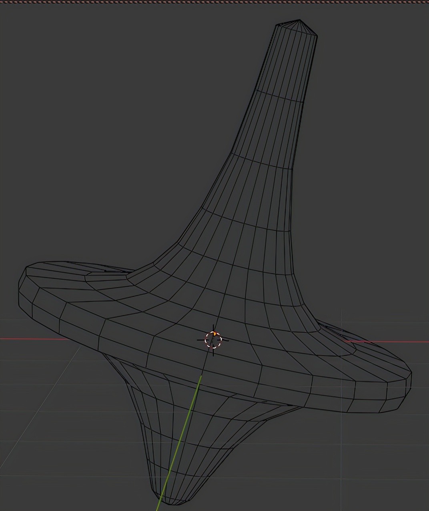Click the grid floor in the bottom-left corner
This screenshot has width=429, height=511.
(40, 461)
